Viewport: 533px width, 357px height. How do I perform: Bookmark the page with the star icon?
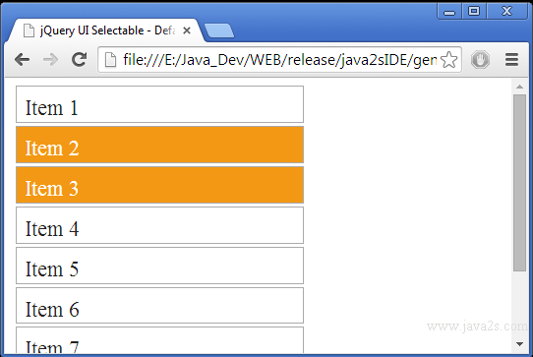[x=449, y=60]
